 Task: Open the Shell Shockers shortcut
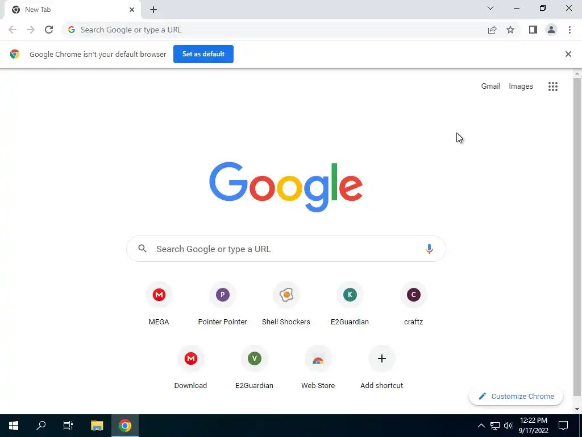(286, 304)
